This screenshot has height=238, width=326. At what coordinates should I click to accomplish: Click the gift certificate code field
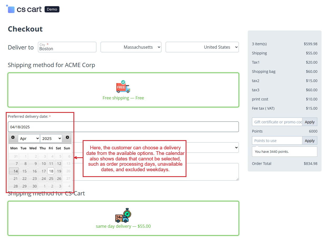click(277, 122)
